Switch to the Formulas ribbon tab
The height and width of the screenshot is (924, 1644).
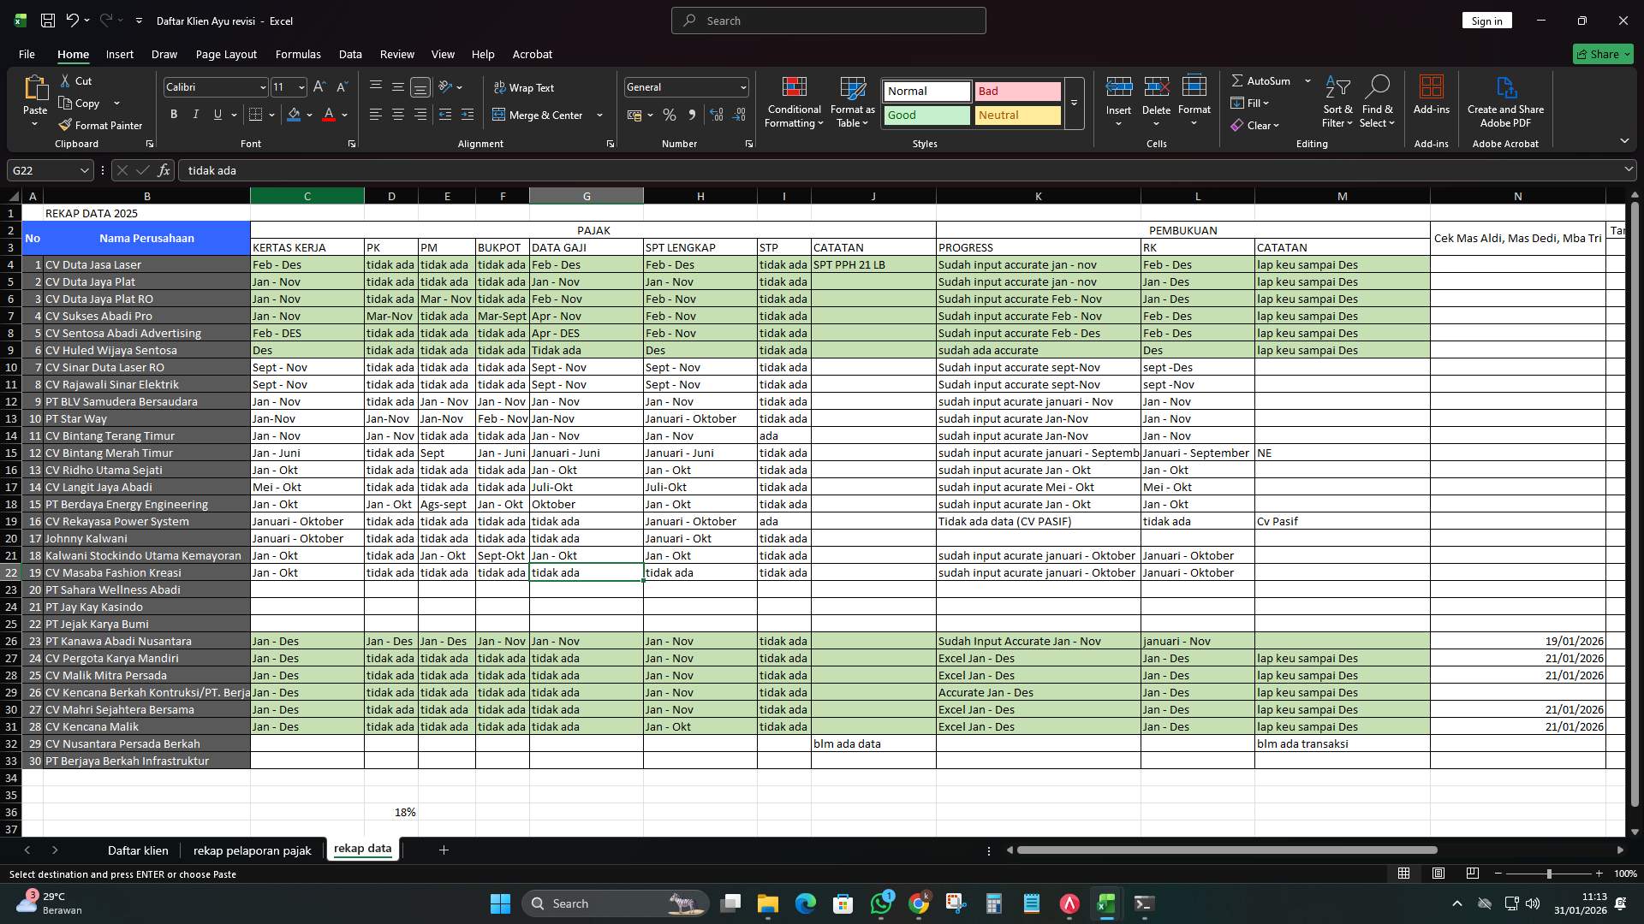(297, 54)
